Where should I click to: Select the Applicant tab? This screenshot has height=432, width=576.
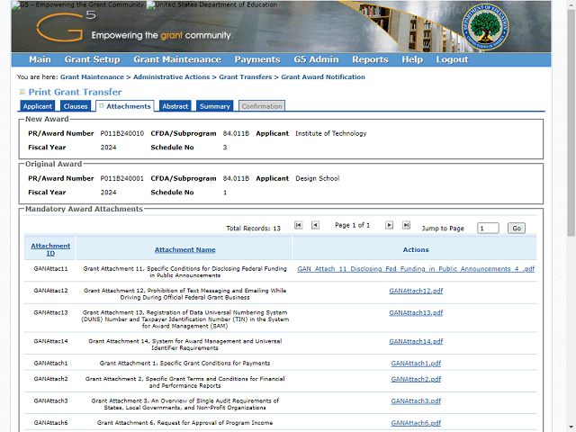click(x=38, y=106)
